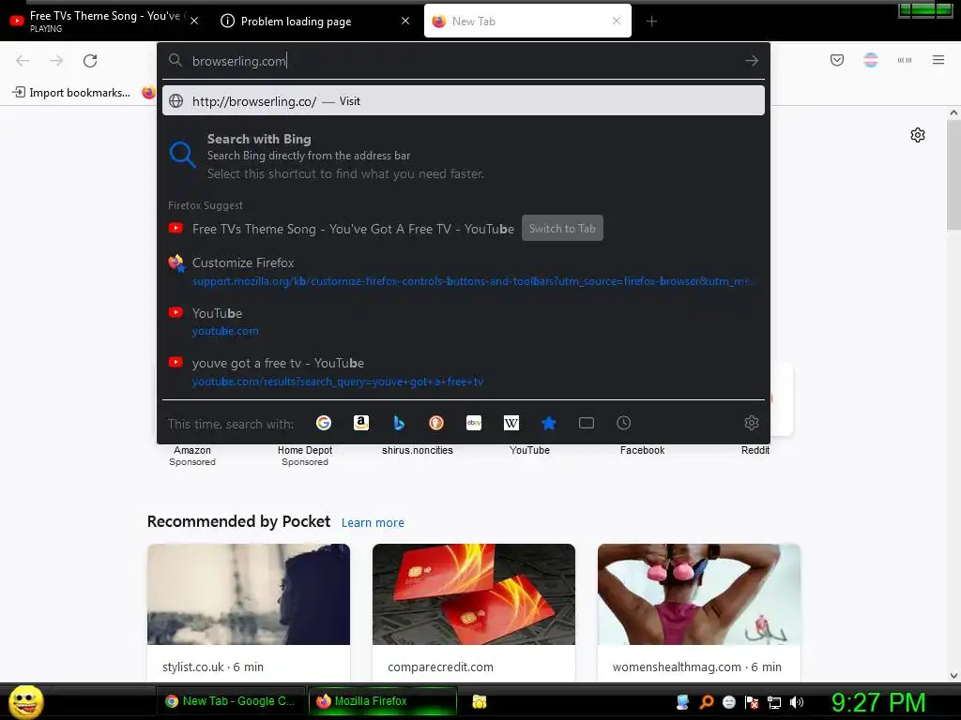Click the volume speaker tray icon
This screenshot has width=961, height=720.
tap(797, 702)
